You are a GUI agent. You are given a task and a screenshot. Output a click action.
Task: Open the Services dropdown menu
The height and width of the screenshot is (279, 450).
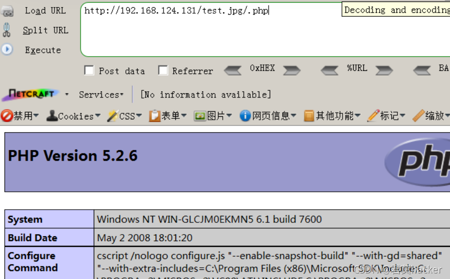(x=101, y=94)
